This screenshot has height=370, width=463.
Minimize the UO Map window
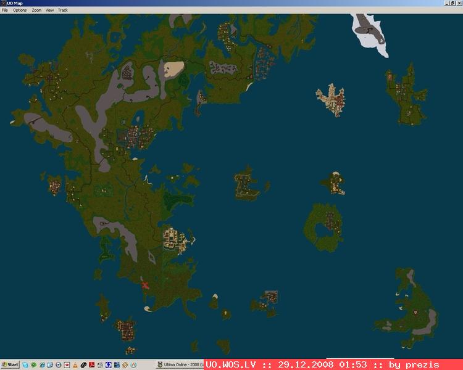[448, 3]
